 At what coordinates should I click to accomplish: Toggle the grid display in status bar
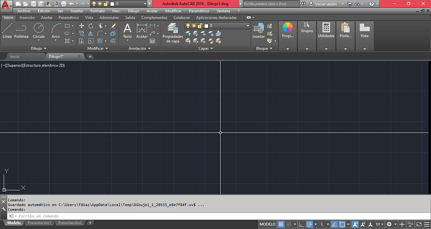[281, 224]
